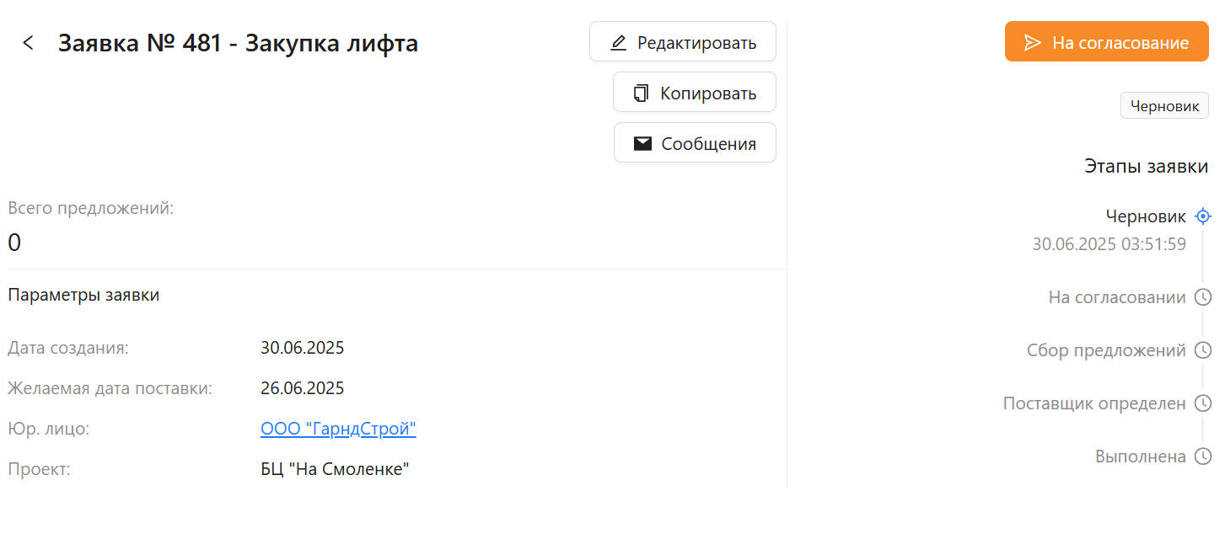Select the Сбор предложений stage label
The width and height of the screenshot is (1225, 539).
coord(1106,350)
